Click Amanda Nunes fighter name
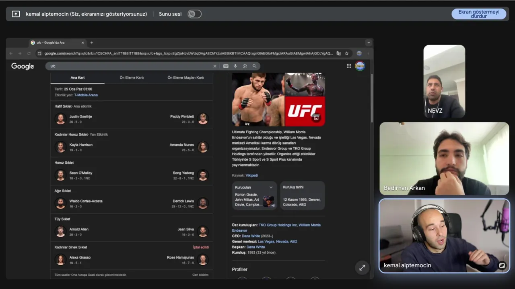The height and width of the screenshot is (289, 515). pos(182,144)
